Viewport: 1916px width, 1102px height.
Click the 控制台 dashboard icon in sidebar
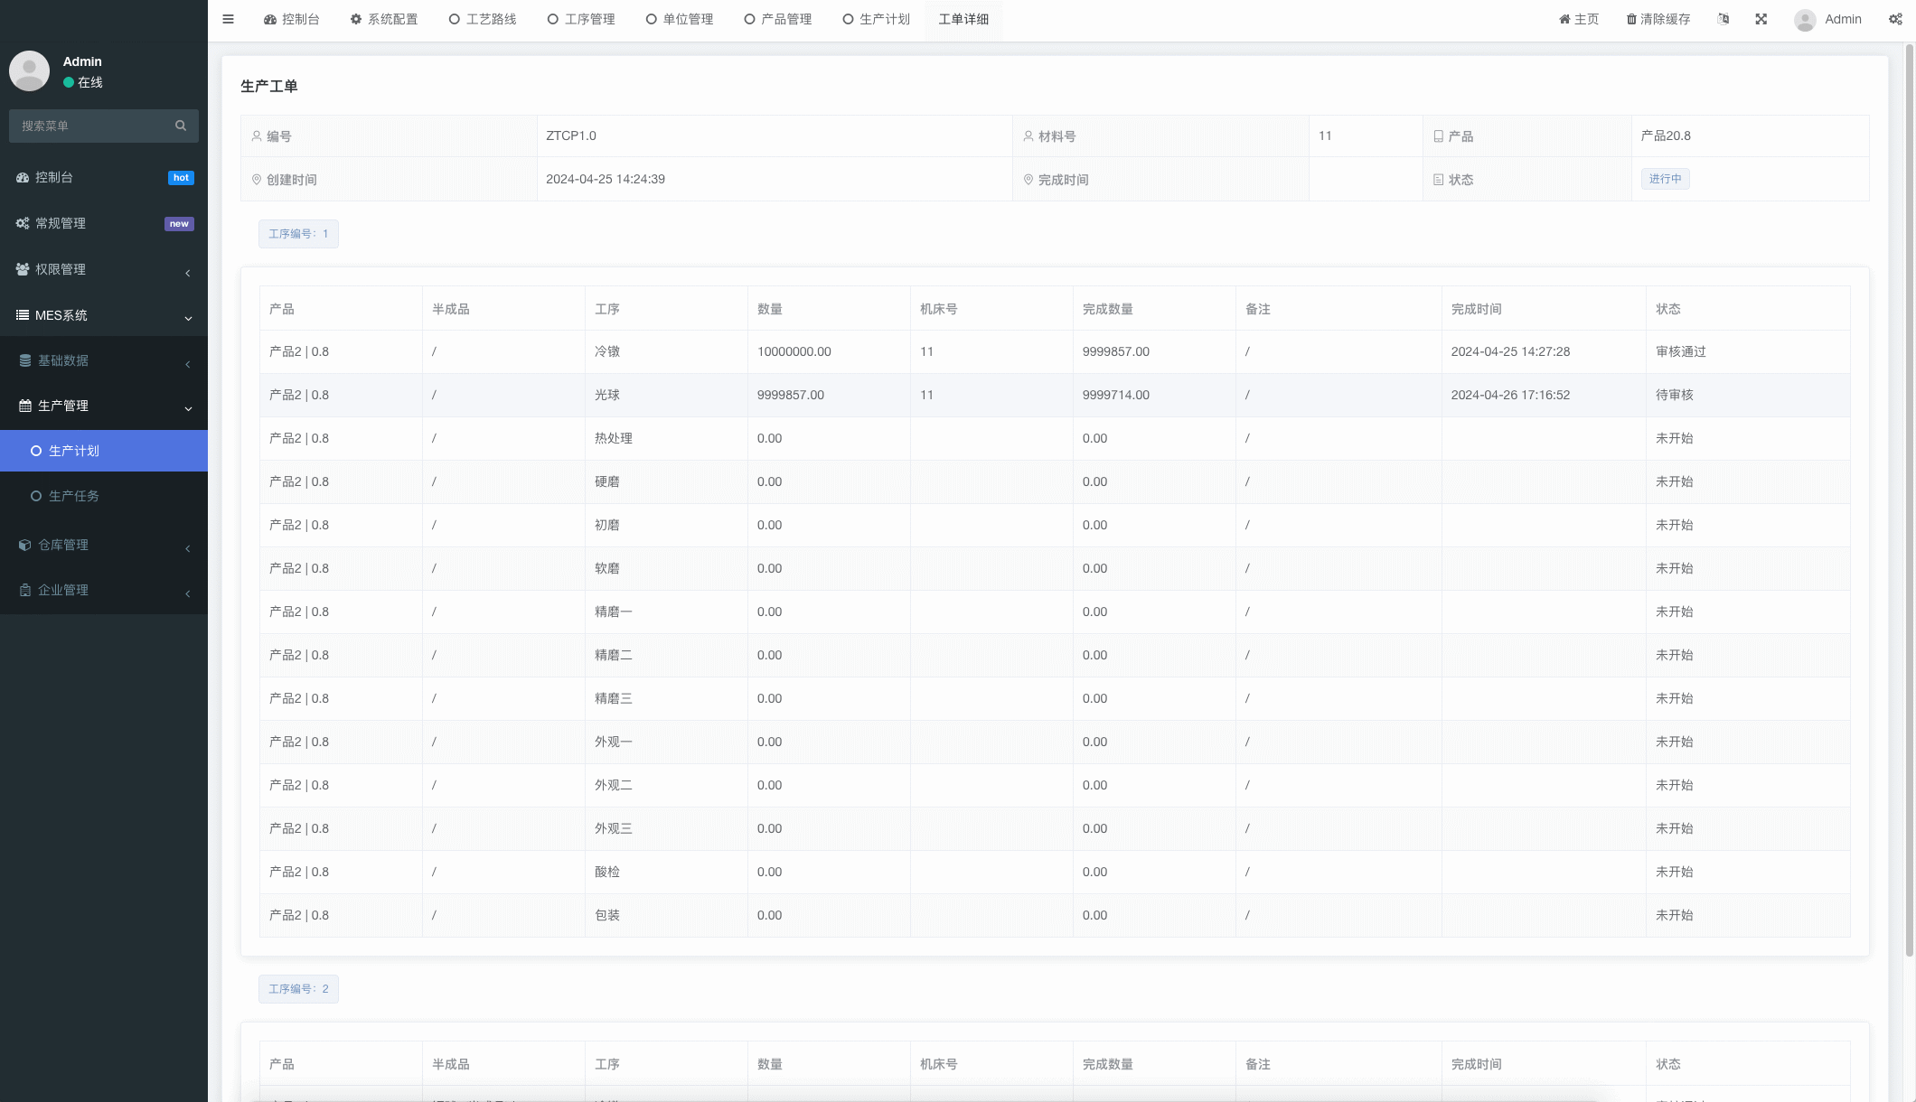[x=23, y=177]
